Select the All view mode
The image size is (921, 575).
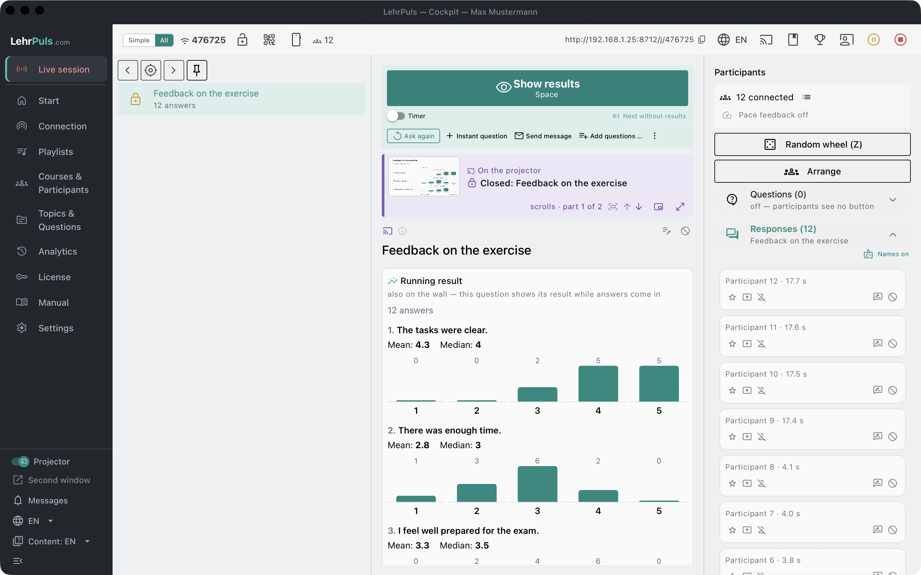(x=164, y=40)
